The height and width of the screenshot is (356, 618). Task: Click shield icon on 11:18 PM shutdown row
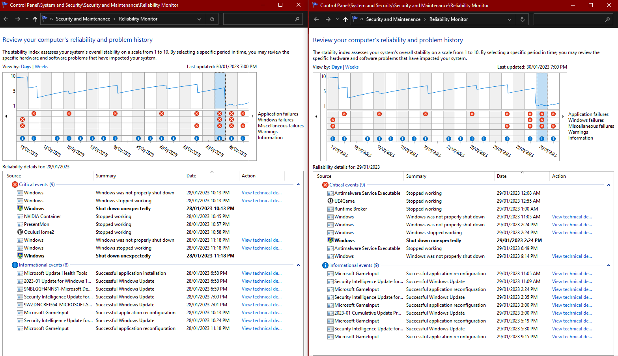click(x=20, y=255)
